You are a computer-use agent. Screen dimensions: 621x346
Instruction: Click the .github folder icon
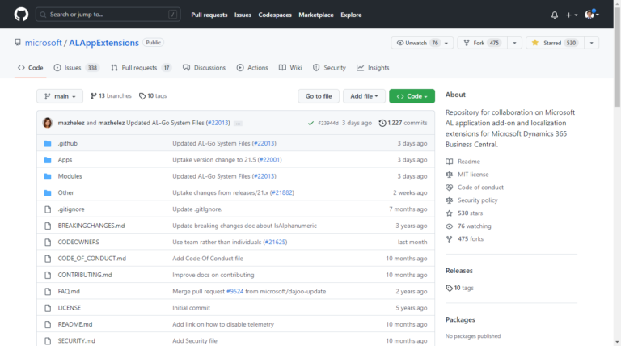pyautogui.click(x=48, y=143)
